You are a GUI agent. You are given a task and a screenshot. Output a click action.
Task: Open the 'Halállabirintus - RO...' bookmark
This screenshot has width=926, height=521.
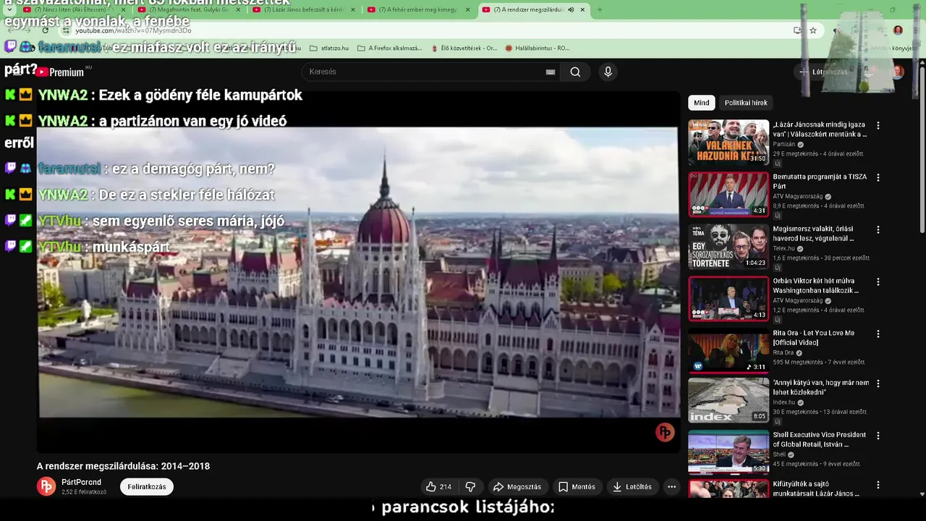click(x=538, y=48)
